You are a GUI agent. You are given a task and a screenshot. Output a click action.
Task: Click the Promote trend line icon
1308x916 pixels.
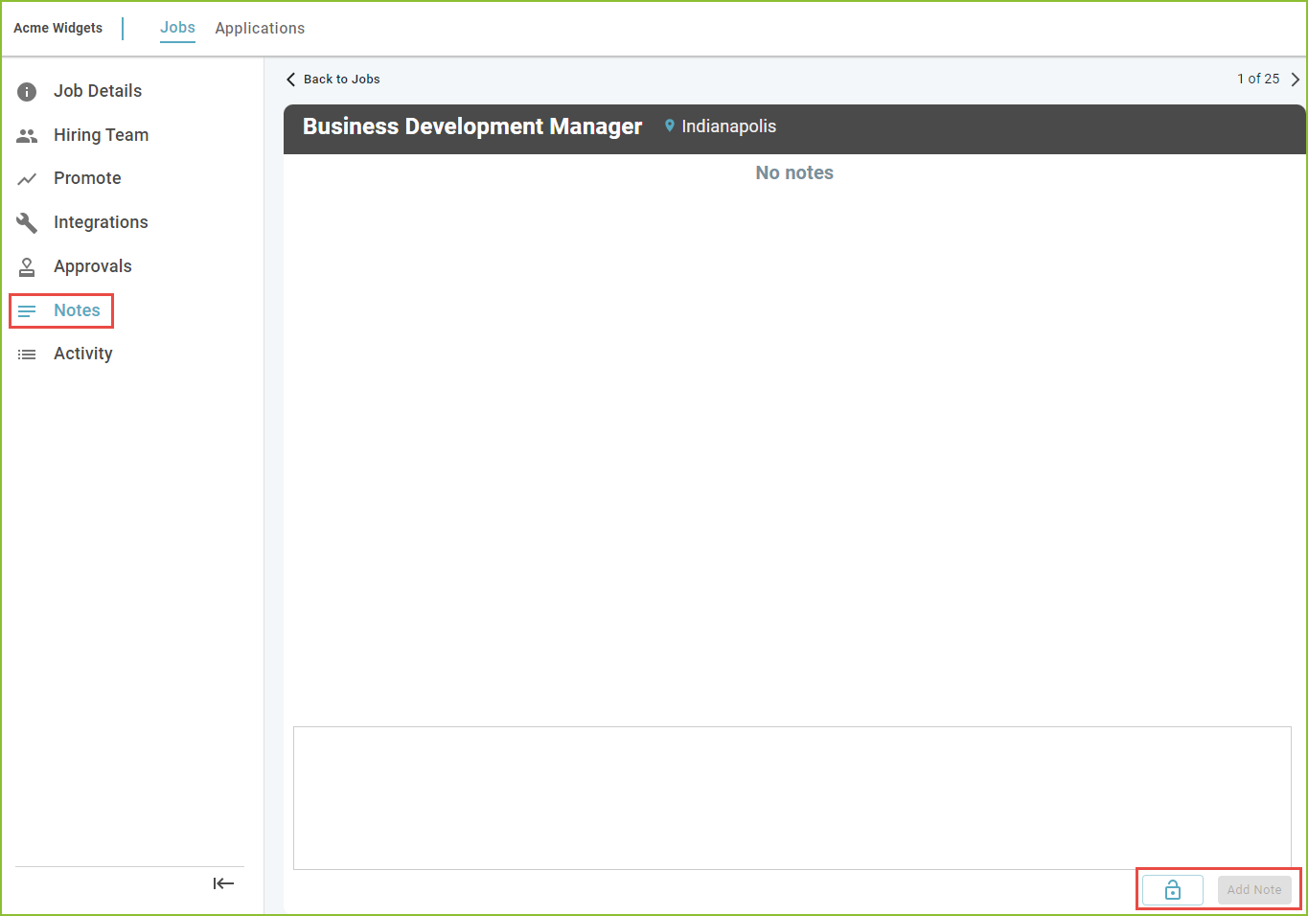(x=27, y=179)
